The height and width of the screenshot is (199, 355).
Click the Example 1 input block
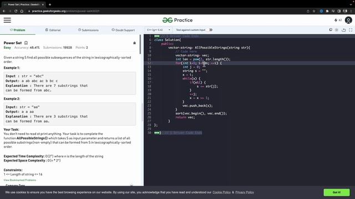point(70,83)
